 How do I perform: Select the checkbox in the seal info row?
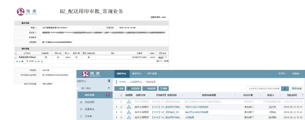(x=16, y=57)
